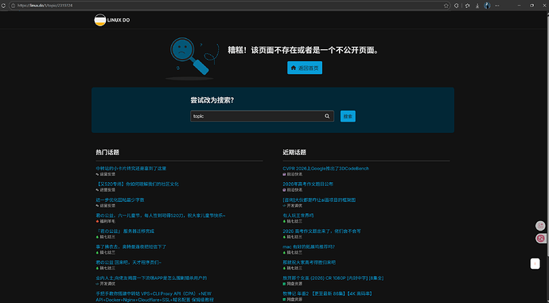Open '牧神记 年番2' 4K topic link

point(328,293)
